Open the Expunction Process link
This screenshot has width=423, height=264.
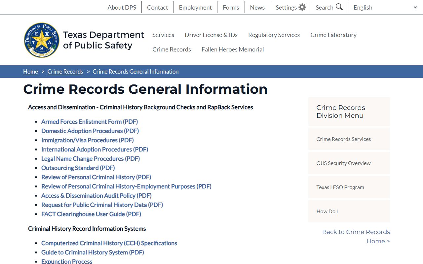point(67,261)
